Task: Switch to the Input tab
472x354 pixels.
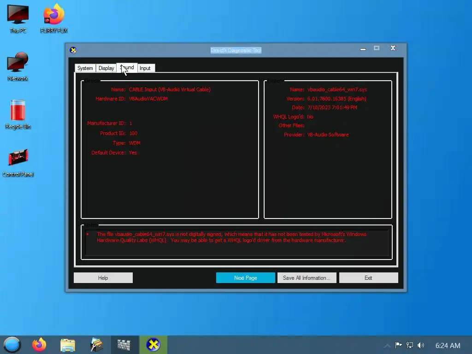Action: click(145, 68)
